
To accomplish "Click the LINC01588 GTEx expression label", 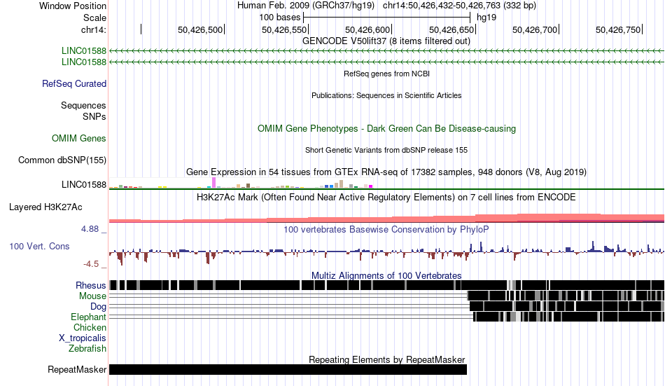I will [83, 185].
